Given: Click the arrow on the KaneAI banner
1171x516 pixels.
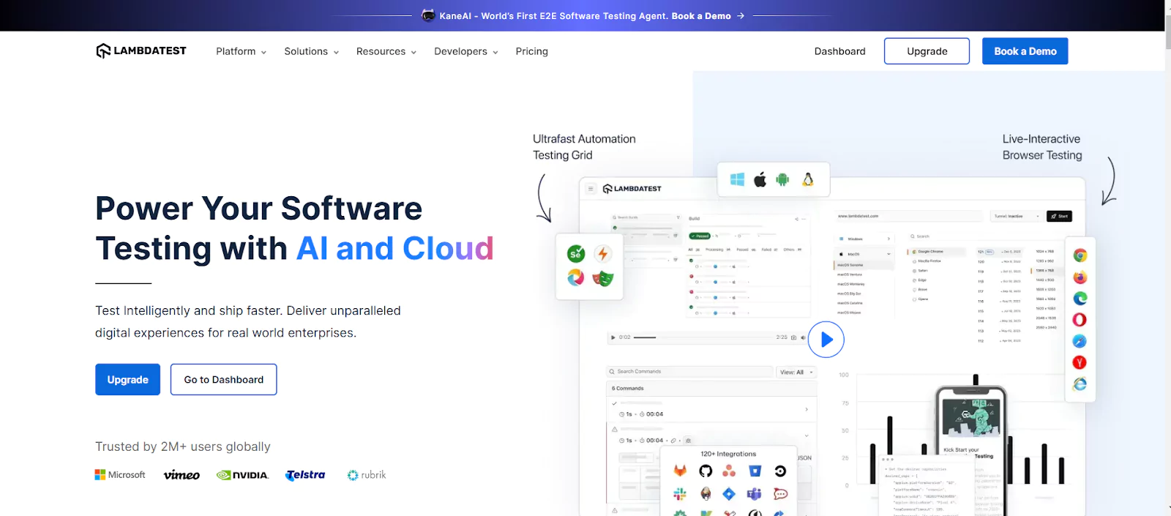Looking at the screenshot, I should (741, 15).
